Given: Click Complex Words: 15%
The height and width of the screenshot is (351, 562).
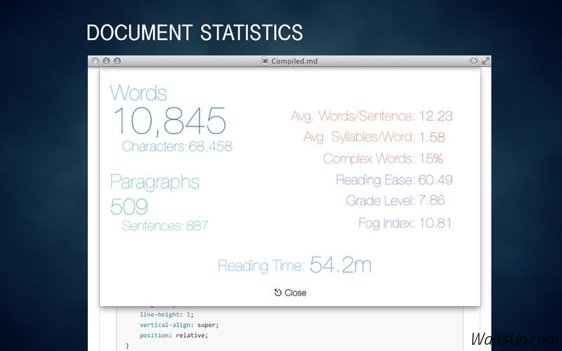Looking at the screenshot, I should click(x=383, y=159).
